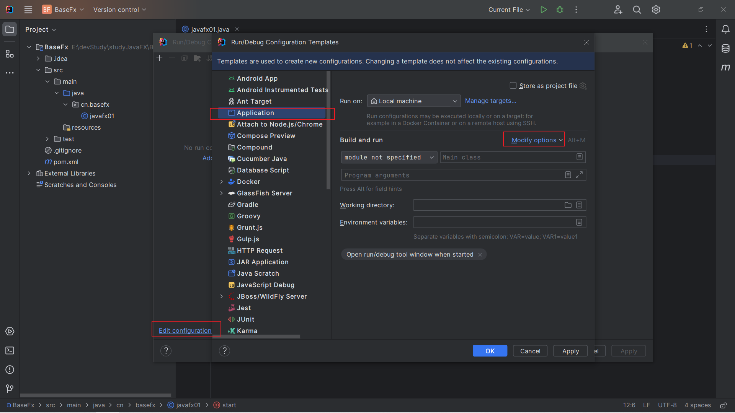Open the Terminal tool window
This screenshot has height=413, width=735.
point(10,351)
